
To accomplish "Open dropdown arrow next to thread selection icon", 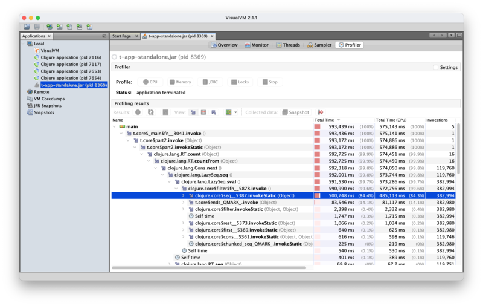I will [x=235, y=112].
